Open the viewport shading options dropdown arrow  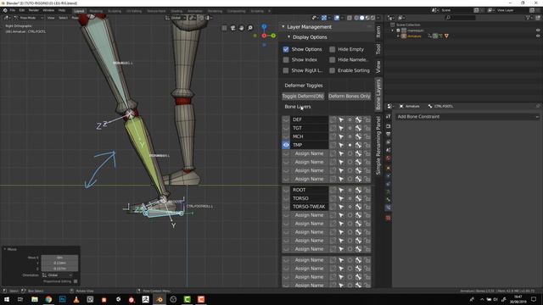click(378, 18)
